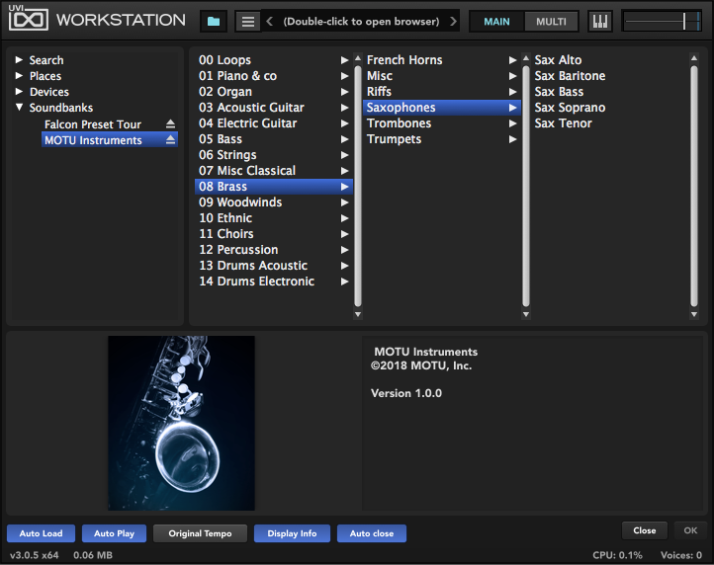The height and width of the screenshot is (565, 714).
Task: Collapse the Soundbanks tree node
Action: click(19, 108)
